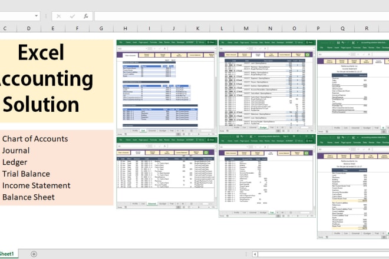Screen dimensions: 389x259
Task: Click the 'Journal' list text
Action: point(16,151)
